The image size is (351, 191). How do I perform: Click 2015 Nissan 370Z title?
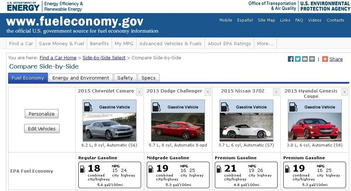coord(243,91)
